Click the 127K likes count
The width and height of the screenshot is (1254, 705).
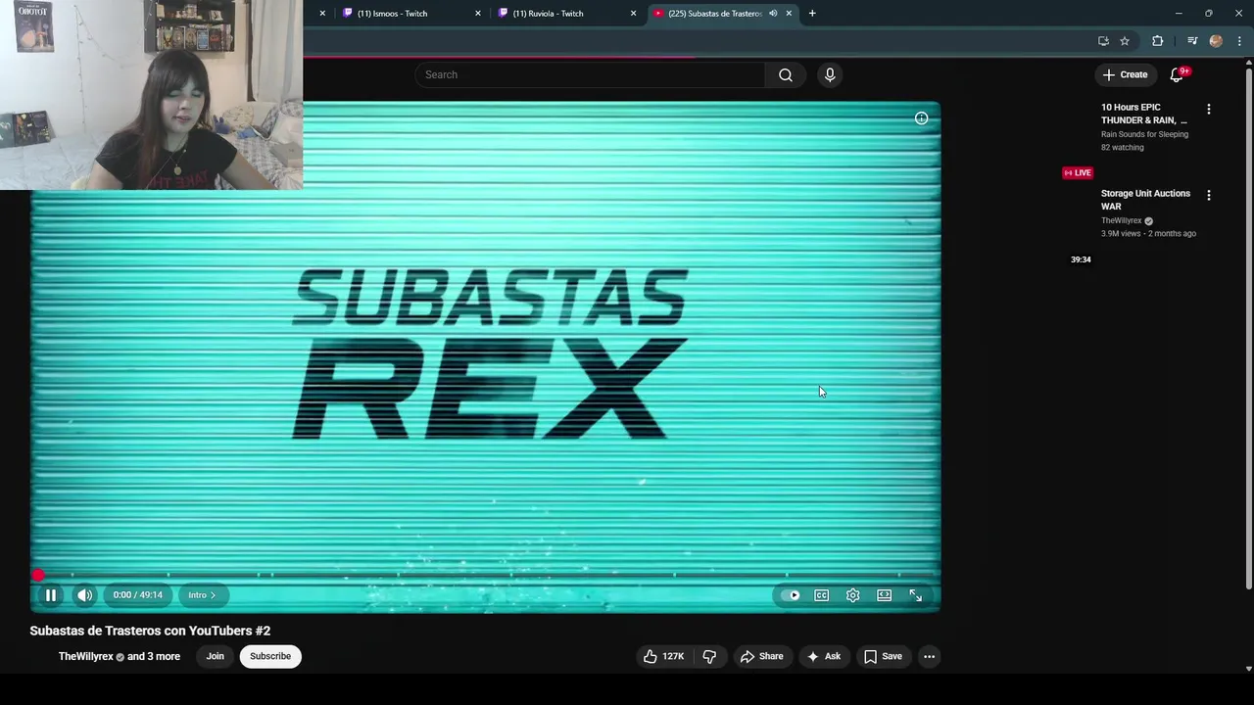click(673, 656)
